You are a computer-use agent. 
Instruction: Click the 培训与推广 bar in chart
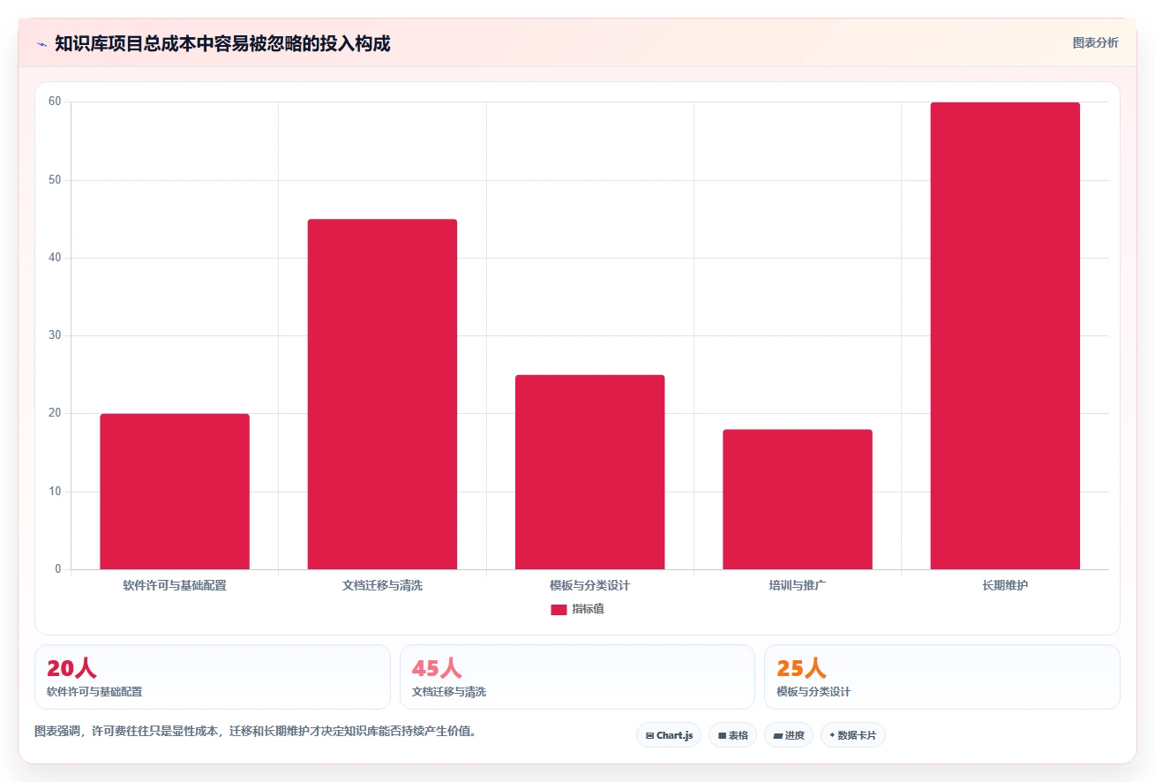[798, 500]
